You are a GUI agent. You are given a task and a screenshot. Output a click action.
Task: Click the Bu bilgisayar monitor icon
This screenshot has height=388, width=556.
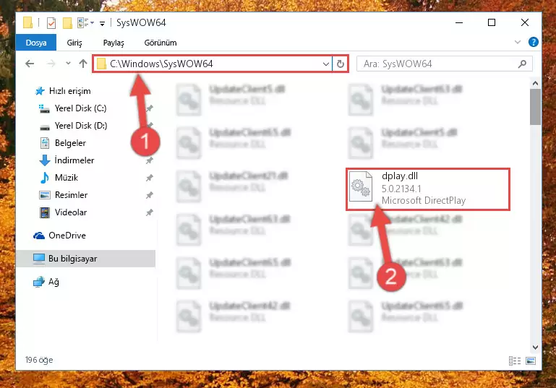39,259
